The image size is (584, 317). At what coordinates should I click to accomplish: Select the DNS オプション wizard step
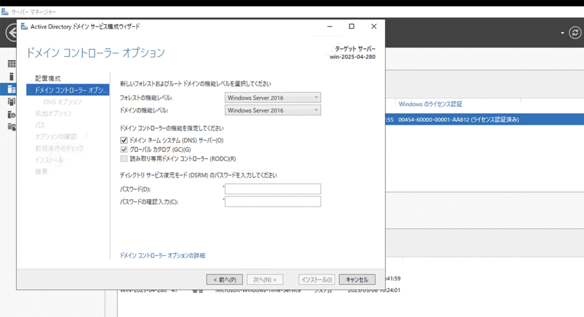coord(62,102)
